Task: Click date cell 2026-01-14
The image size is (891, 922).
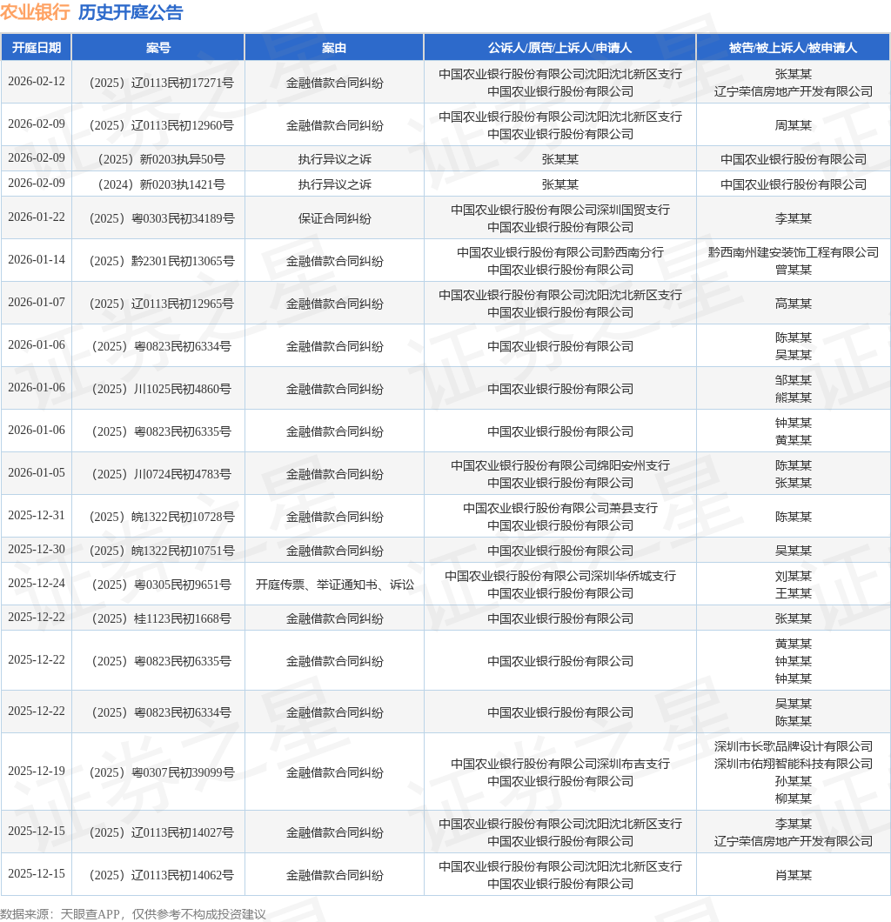Action: [37, 259]
